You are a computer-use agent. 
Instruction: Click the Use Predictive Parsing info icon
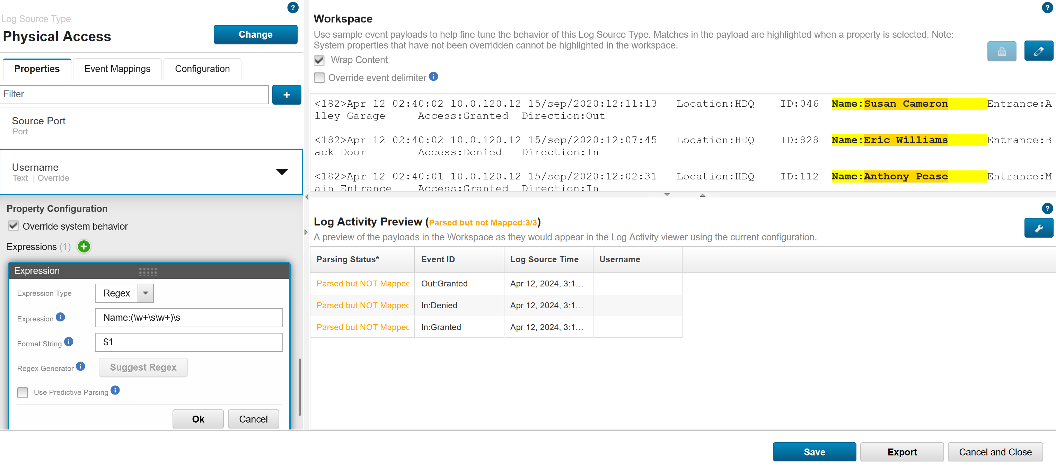point(115,390)
